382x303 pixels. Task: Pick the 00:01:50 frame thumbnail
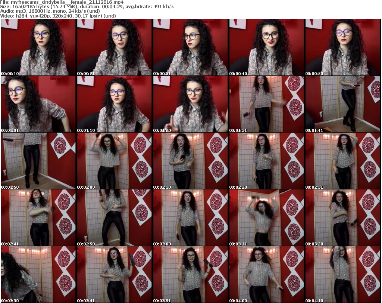38,161
